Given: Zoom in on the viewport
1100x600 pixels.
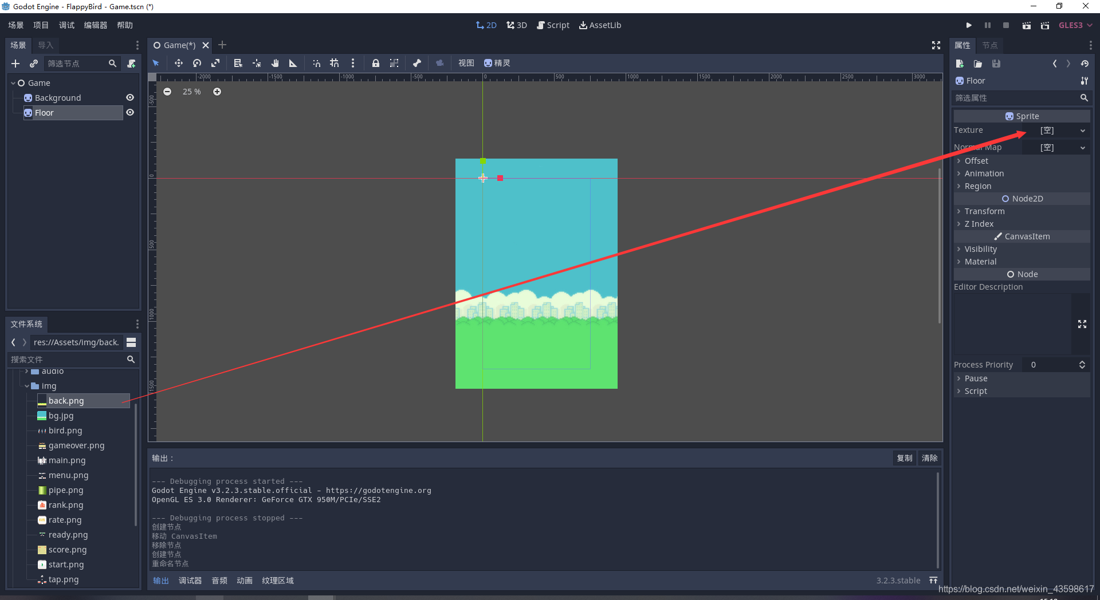Looking at the screenshot, I should tap(217, 92).
